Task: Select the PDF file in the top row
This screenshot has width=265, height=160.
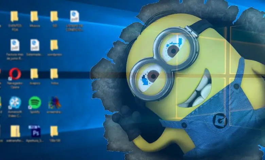Action: pos(74,16)
